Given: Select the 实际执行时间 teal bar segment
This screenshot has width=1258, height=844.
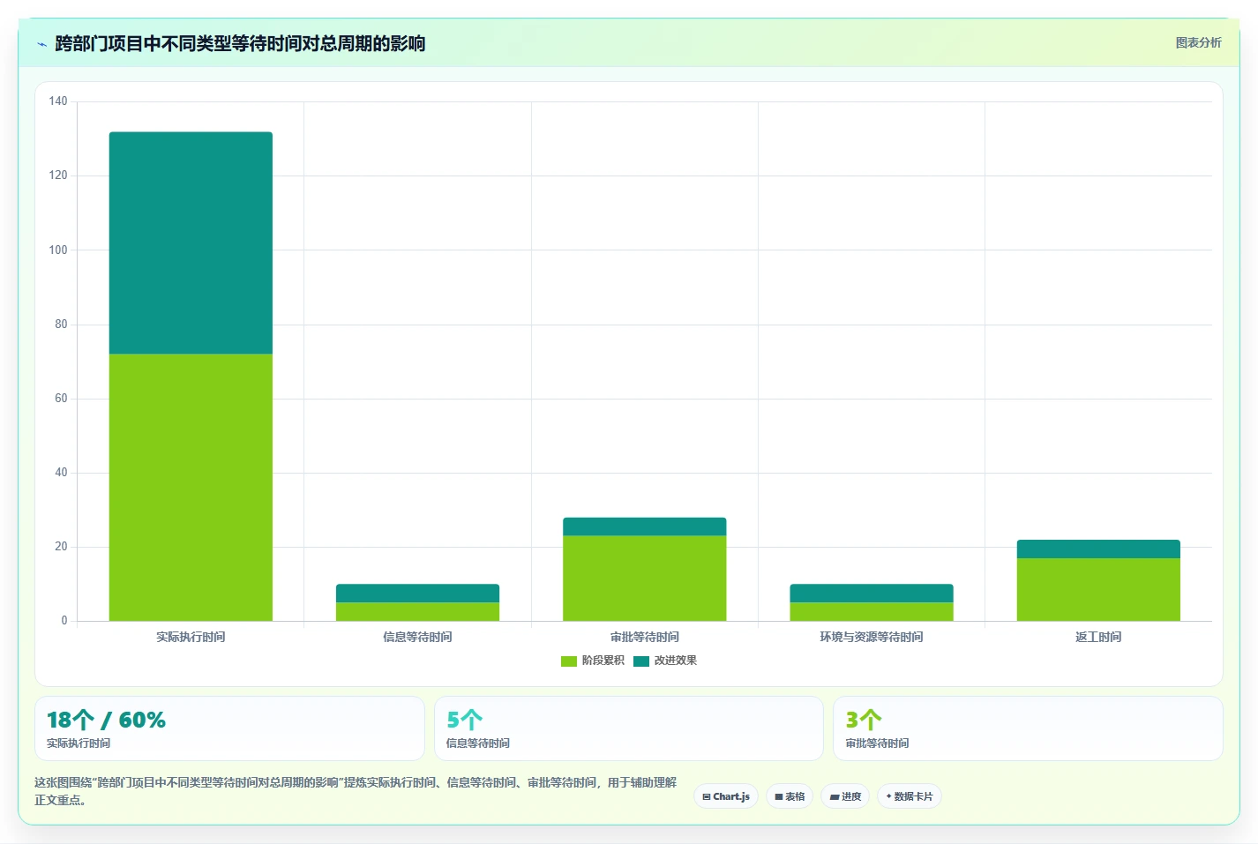Looking at the screenshot, I should [191, 243].
